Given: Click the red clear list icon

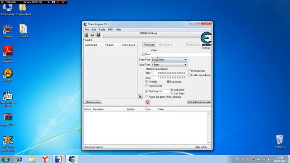Looking at the screenshot, I should (148, 102).
